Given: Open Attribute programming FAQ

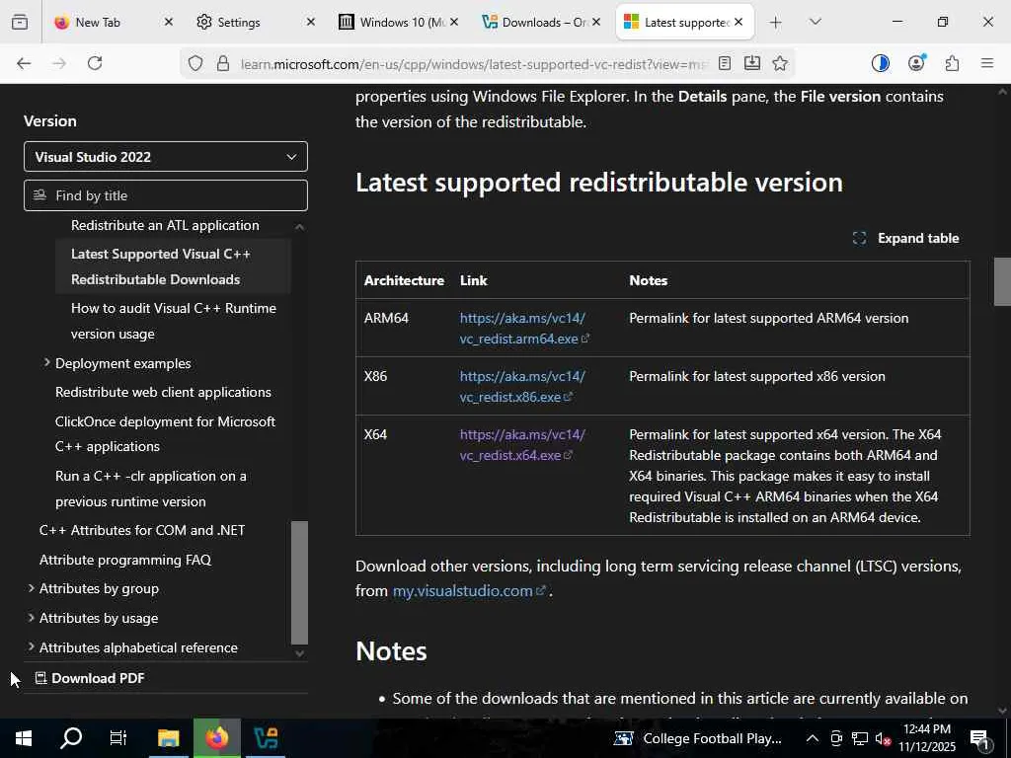Looking at the screenshot, I should click(x=125, y=560).
